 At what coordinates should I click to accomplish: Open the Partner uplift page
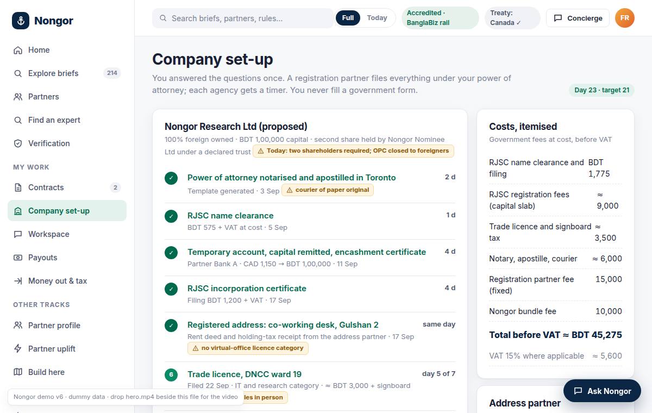[67, 349]
